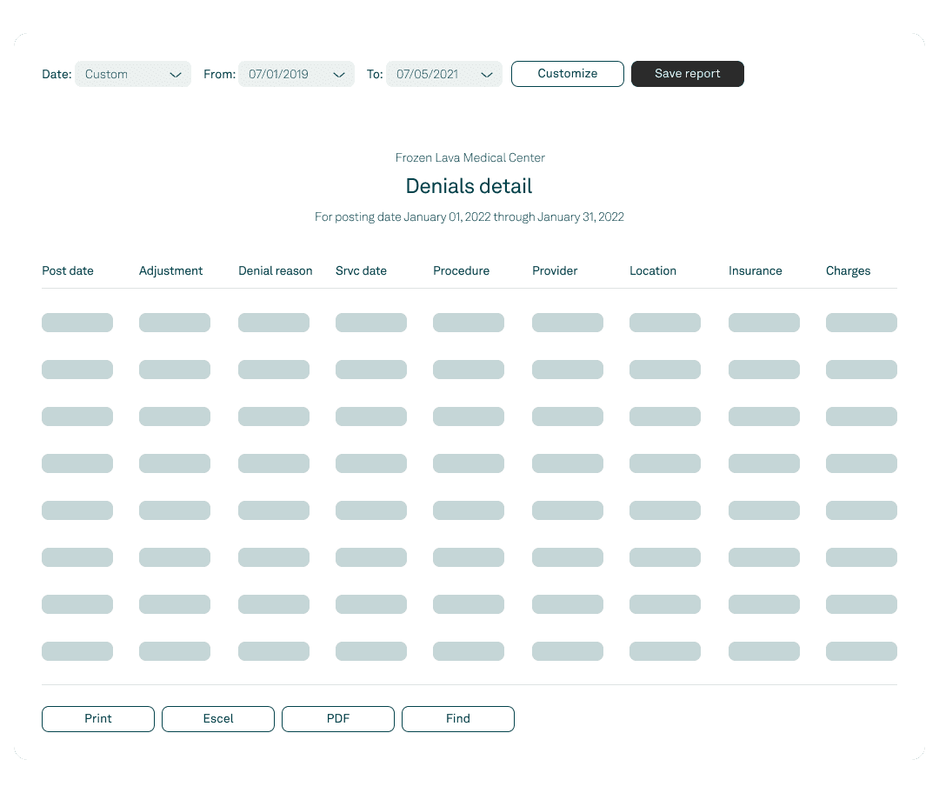Click the Provider column header

tap(555, 271)
